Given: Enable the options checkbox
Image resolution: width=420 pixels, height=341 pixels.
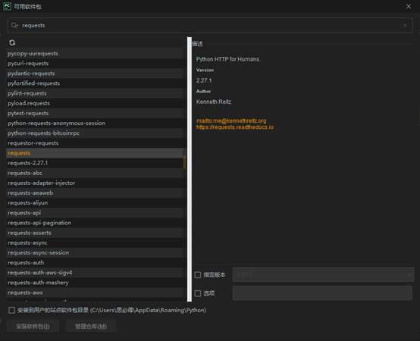Looking at the screenshot, I should click(198, 293).
